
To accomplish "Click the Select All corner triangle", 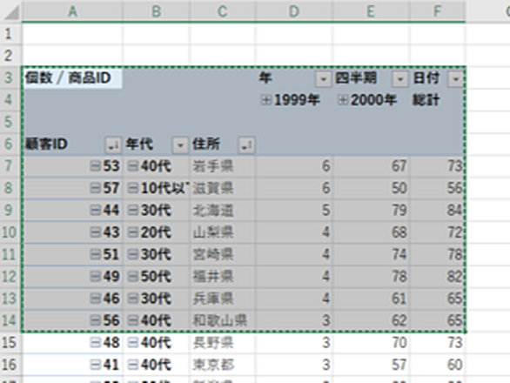I will point(11,12).
